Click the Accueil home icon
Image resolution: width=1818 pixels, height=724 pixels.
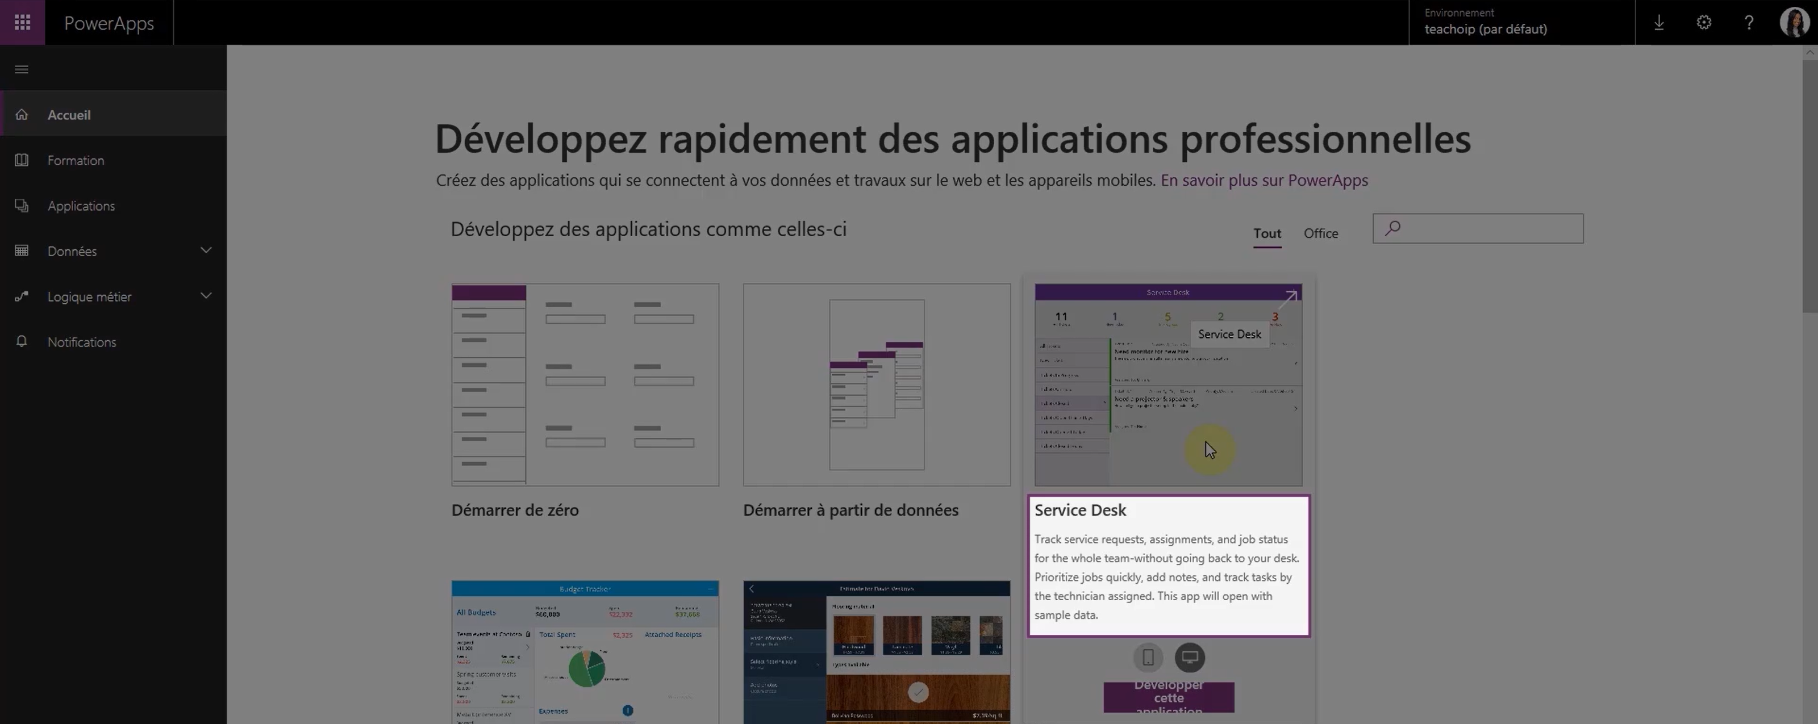[x=21, y=114]
